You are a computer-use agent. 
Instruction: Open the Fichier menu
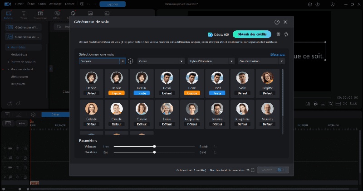coord(19,4)
